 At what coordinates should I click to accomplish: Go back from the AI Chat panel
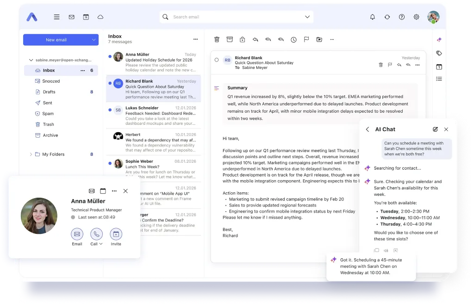(x=367, y=129)
